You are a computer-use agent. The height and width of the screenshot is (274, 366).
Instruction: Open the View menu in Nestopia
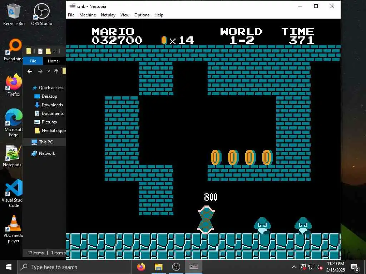coord(125,15)
